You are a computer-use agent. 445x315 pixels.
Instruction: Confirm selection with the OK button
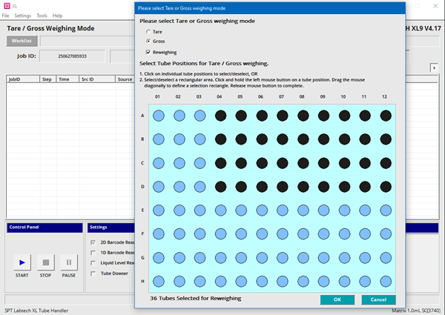click(x=337, y=299)
